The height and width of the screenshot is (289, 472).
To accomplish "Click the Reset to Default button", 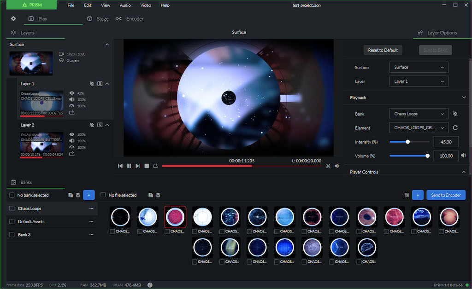I will [x=383, y=50].
